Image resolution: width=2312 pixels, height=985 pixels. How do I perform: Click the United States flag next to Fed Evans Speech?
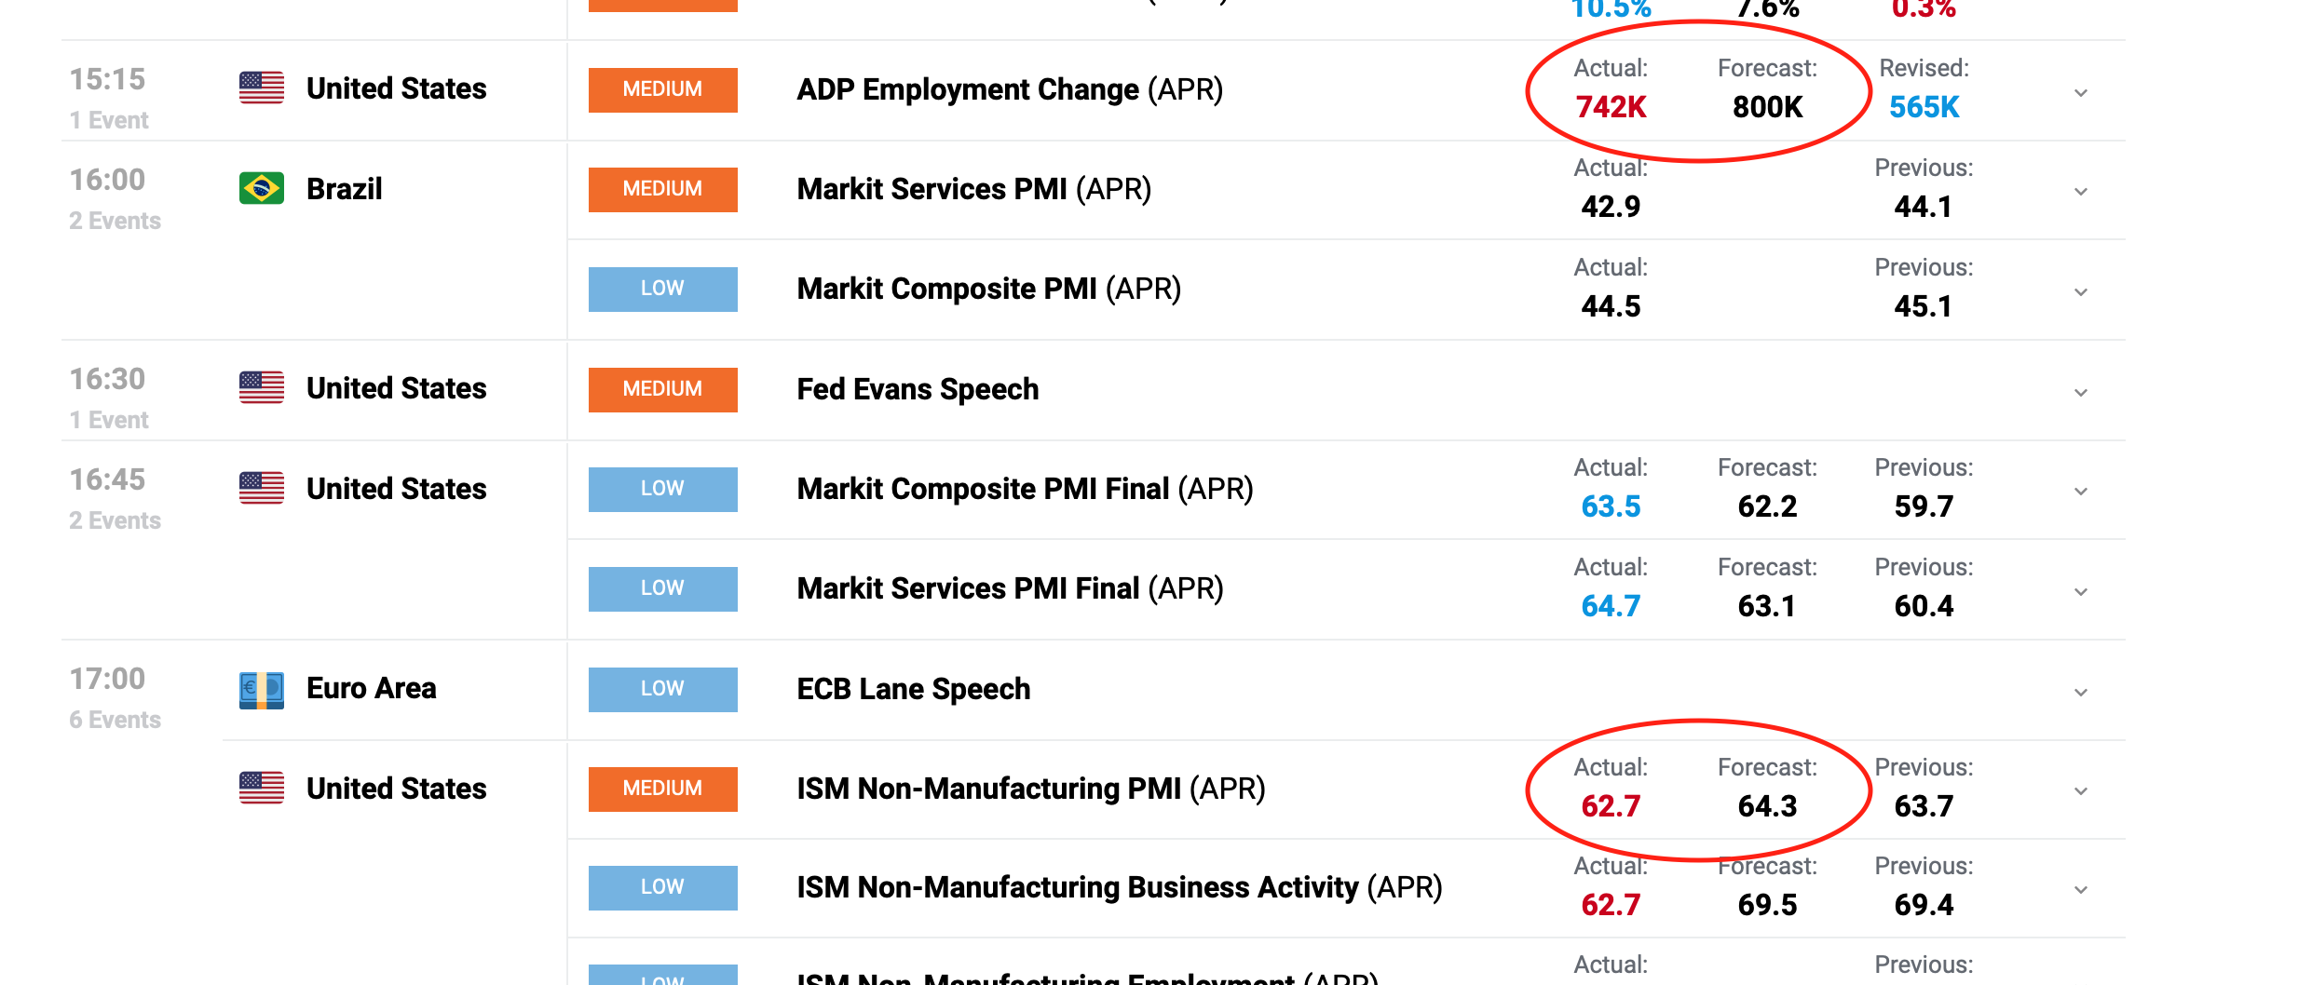point(262,388)
